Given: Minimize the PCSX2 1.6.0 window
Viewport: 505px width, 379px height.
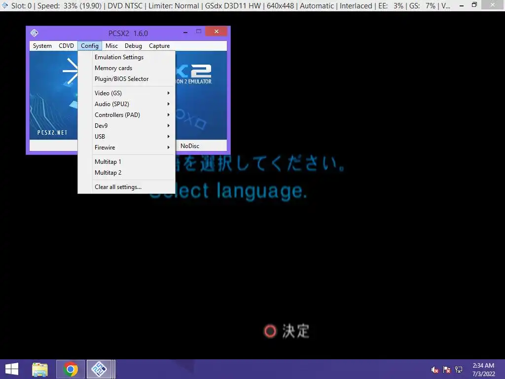Looking at the screenshot, I should (185, 32).
